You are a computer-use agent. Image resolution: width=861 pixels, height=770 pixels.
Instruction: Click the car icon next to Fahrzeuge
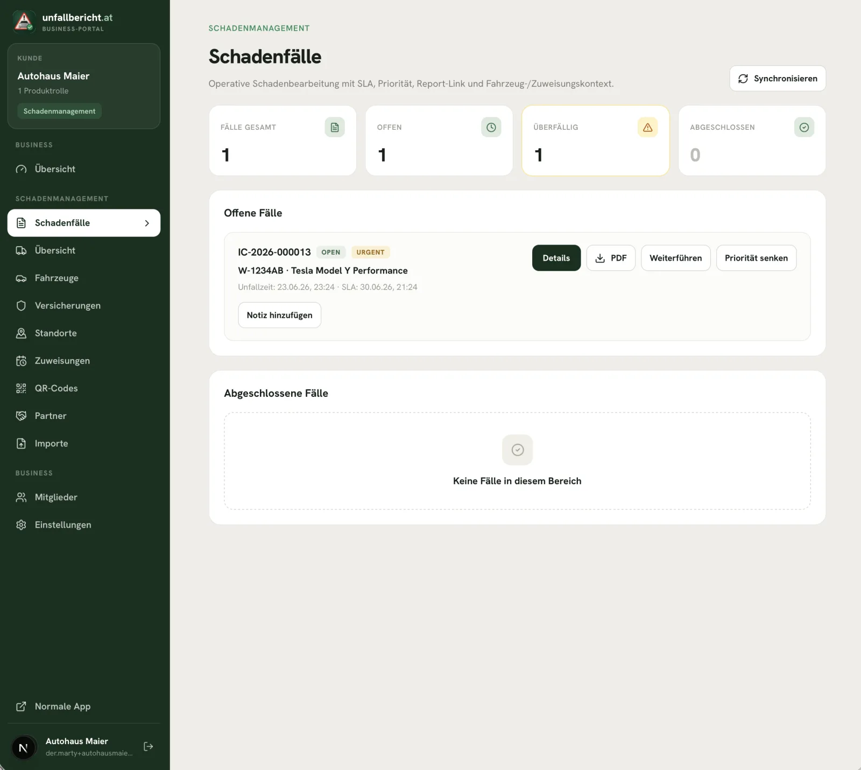pyautogui.click(x=21, y=278)
